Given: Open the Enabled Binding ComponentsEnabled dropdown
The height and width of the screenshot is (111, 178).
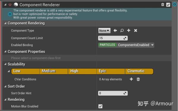Looking at the screenshot, I should pyautogui.click(x=126, y=45).
